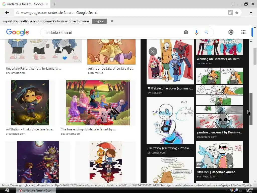Click the preview panel scroll up arrow
Screen dimensions: 257x193
point(251,41)
